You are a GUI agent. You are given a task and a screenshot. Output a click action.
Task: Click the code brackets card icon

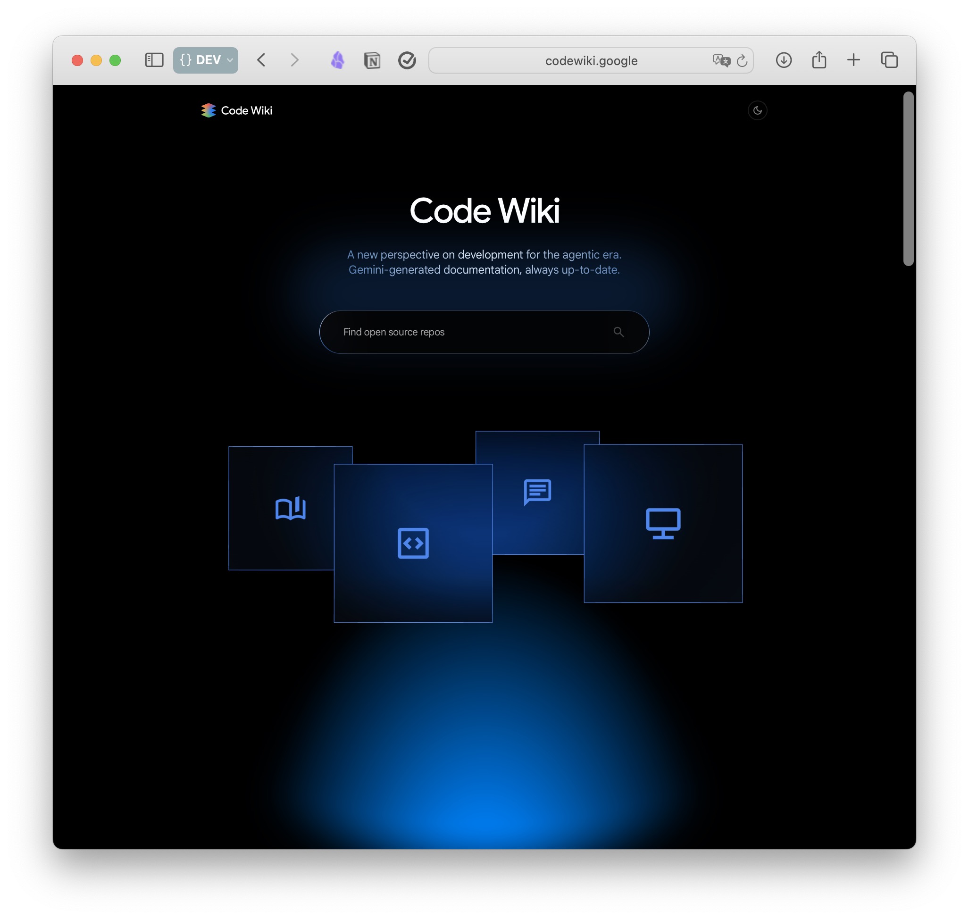[x=413, y=543]
